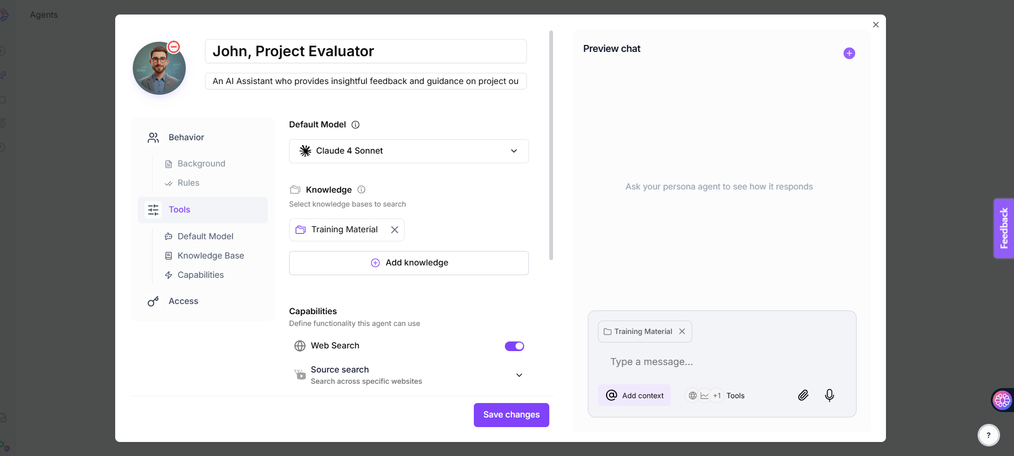Viewport: 1014px width, 456px height.
Task: Click the agent name input field
Action: coord(366,51)
